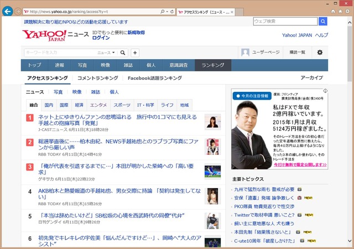The image size is (354, 249).
Task: Click the 今だけ無料で限定公開します ad link
Action: (x=300, y=165)
